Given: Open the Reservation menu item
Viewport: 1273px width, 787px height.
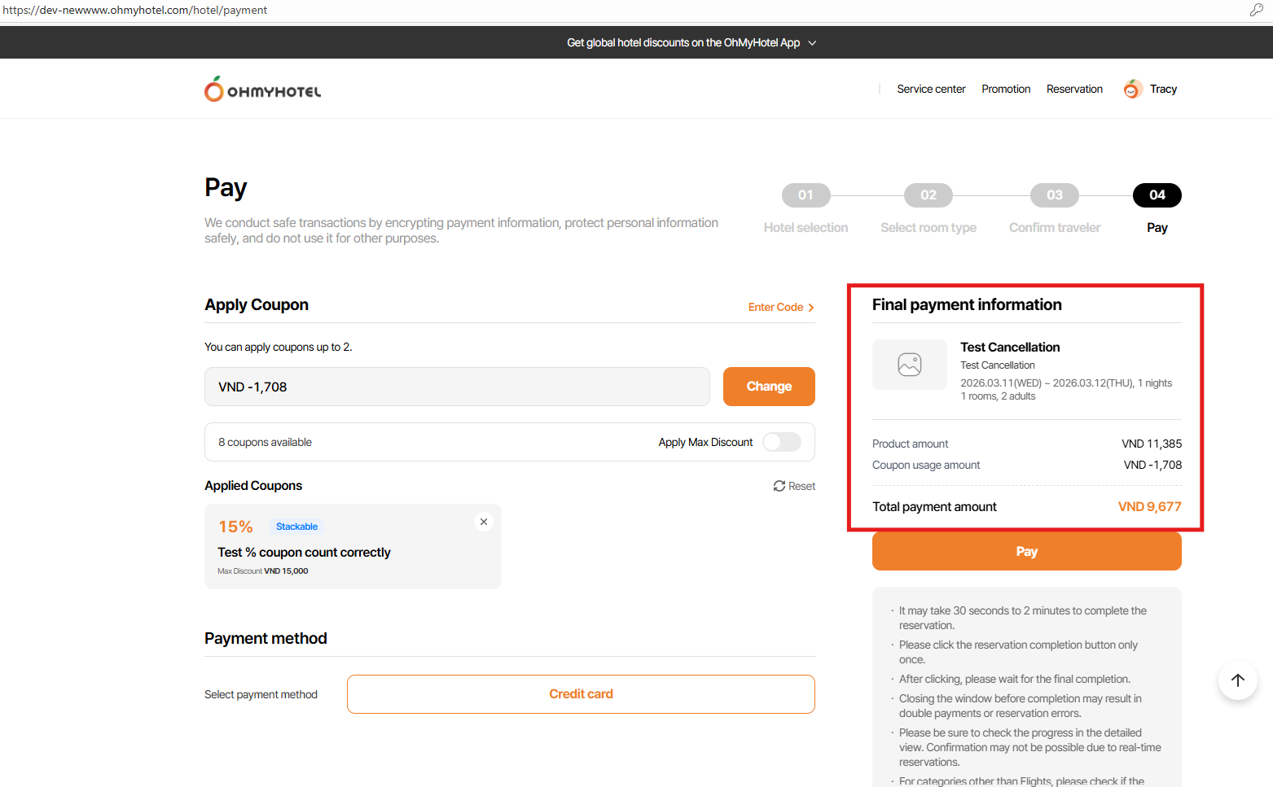Looking at the screenshot, I should (x=1074, y=89).
